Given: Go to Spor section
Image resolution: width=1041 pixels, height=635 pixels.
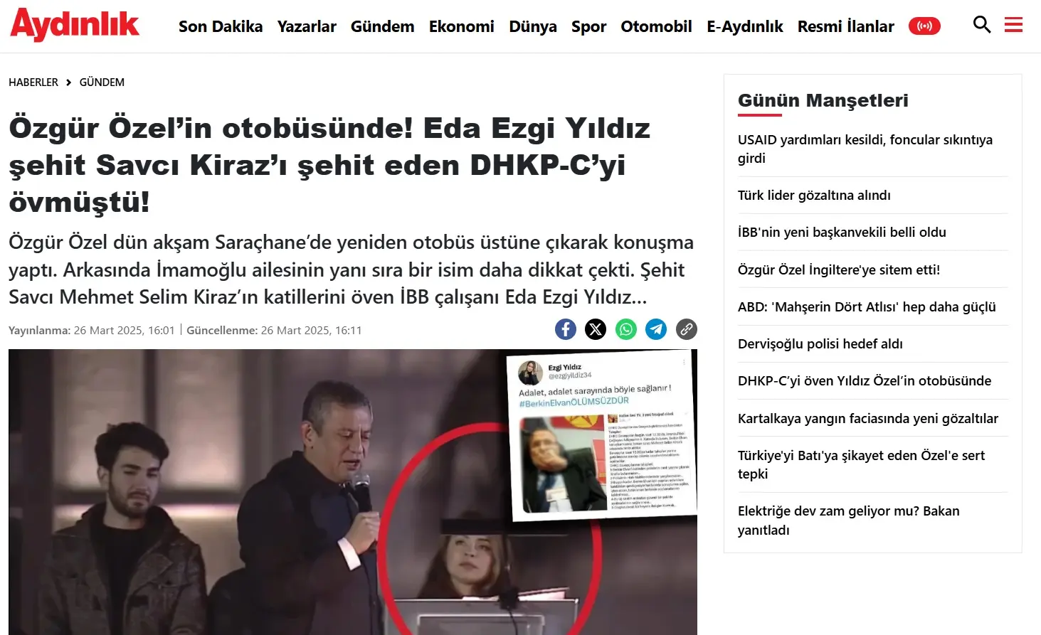Looking at the screenshot, I should click(x=588, y=26).
